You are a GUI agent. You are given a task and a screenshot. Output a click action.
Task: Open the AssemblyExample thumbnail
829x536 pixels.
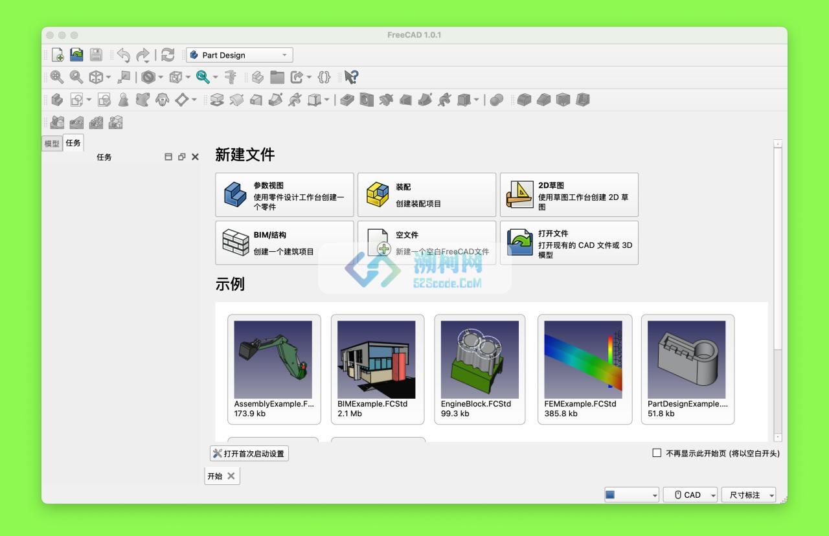tap(273, 360)
